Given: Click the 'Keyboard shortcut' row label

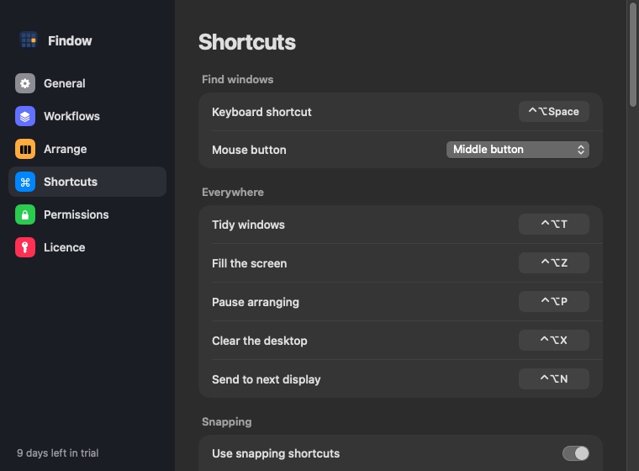Looking at the screenshot, I should [x=261, y=112].
